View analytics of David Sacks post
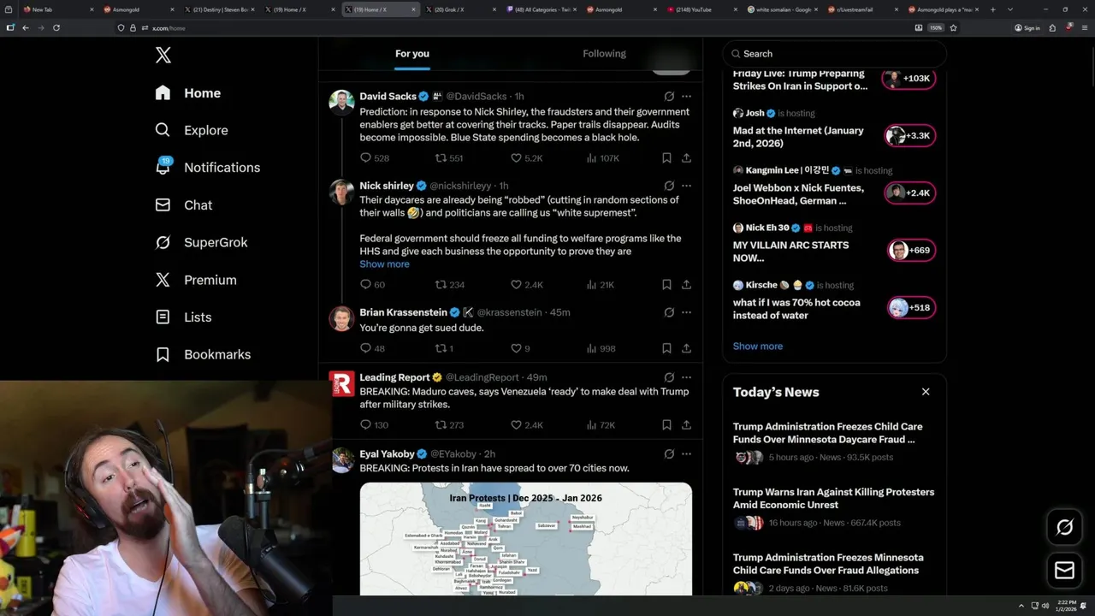 (x=602, y=158)
